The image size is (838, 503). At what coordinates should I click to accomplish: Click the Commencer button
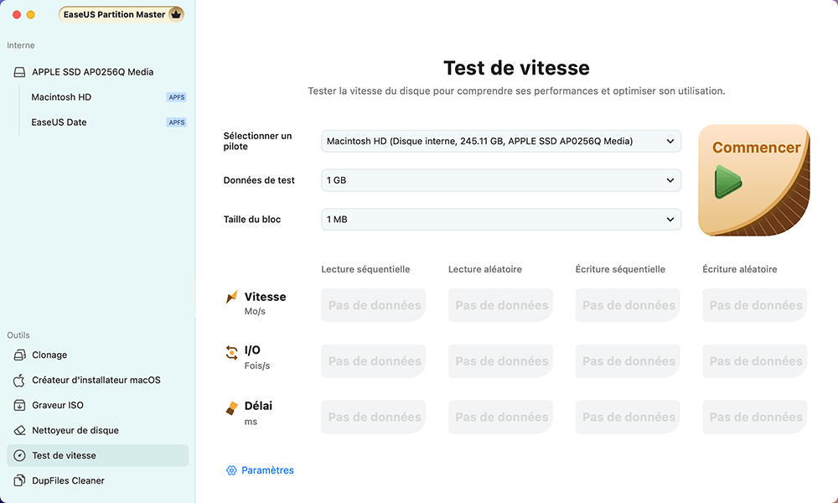tap(754, 180)
